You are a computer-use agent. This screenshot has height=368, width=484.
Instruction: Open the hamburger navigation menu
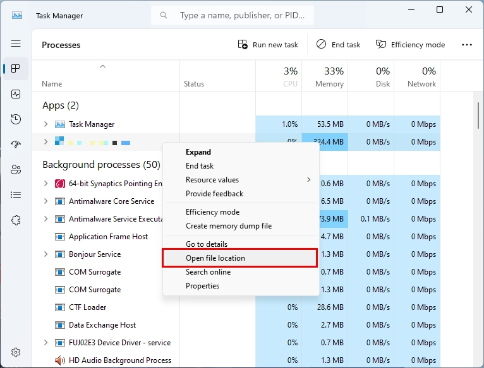pyautogui.click(x=16, y=44)
